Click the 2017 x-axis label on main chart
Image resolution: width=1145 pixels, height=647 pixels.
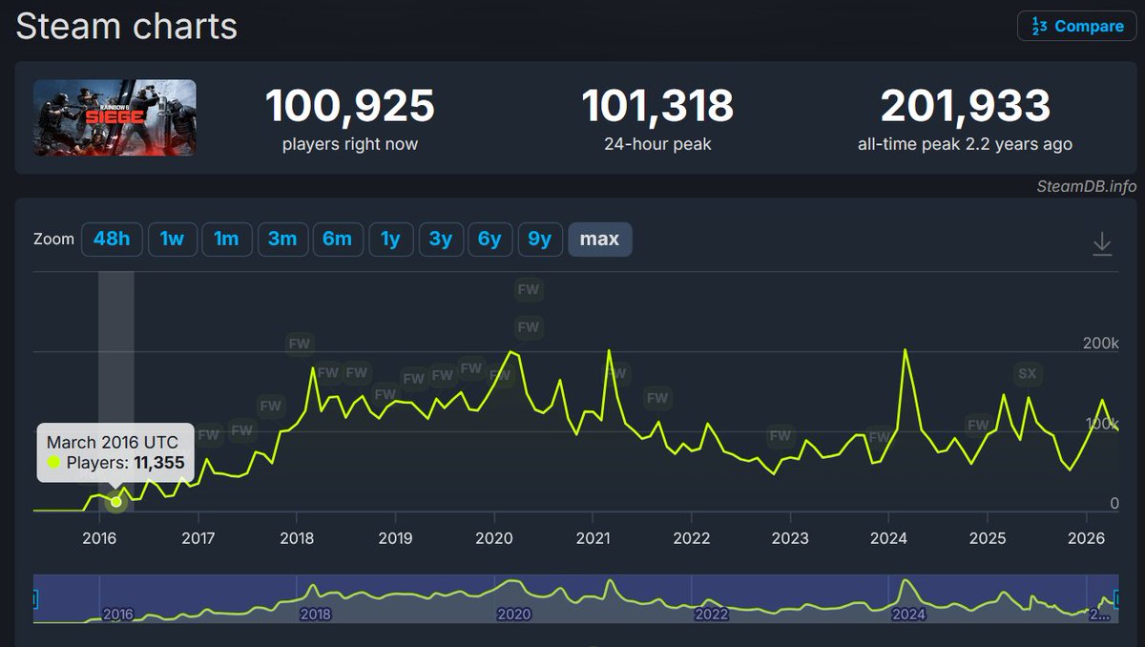[x=198, y=538]
